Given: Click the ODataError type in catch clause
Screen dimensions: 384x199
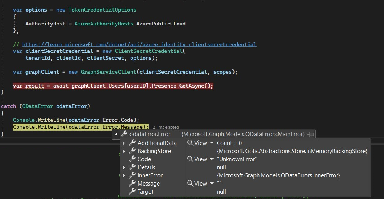Looking at the screenshot, I should tap(38, 106).
